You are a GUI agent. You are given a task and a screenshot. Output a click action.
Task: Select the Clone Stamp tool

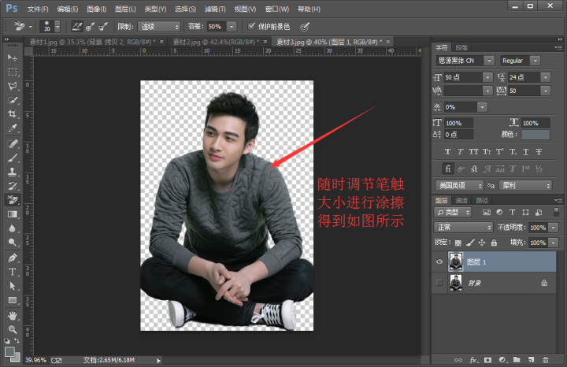pos(13,172)
